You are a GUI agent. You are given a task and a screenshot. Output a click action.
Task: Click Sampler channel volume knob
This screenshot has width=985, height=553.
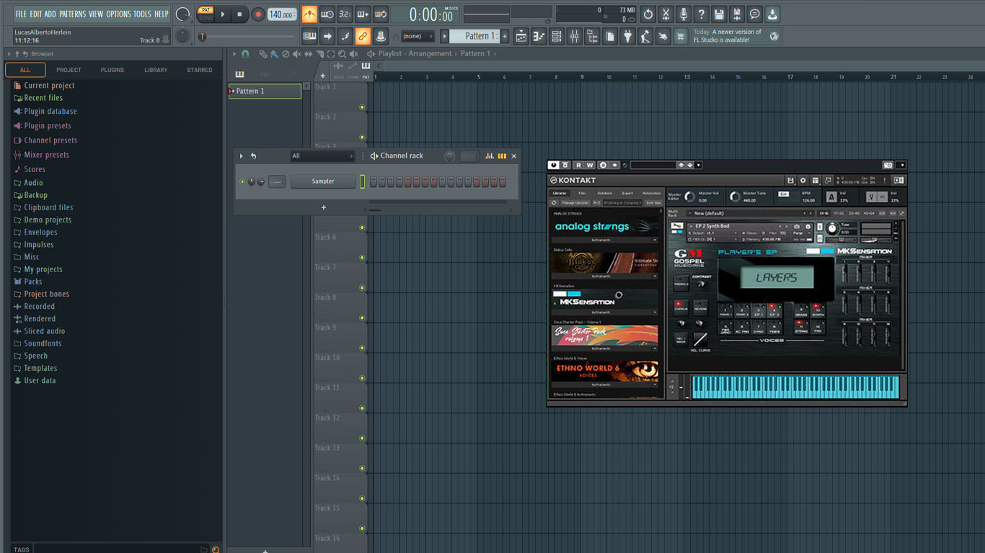261,181
